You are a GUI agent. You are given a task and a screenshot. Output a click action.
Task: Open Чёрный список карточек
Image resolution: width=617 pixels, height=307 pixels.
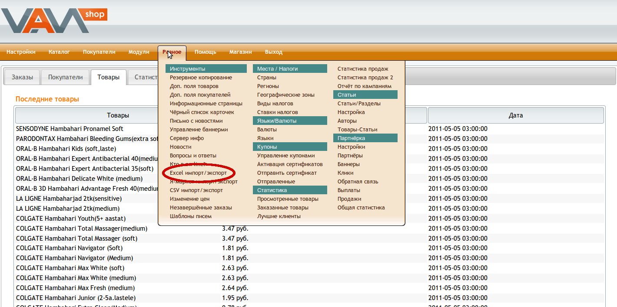[x=202, y=112]
